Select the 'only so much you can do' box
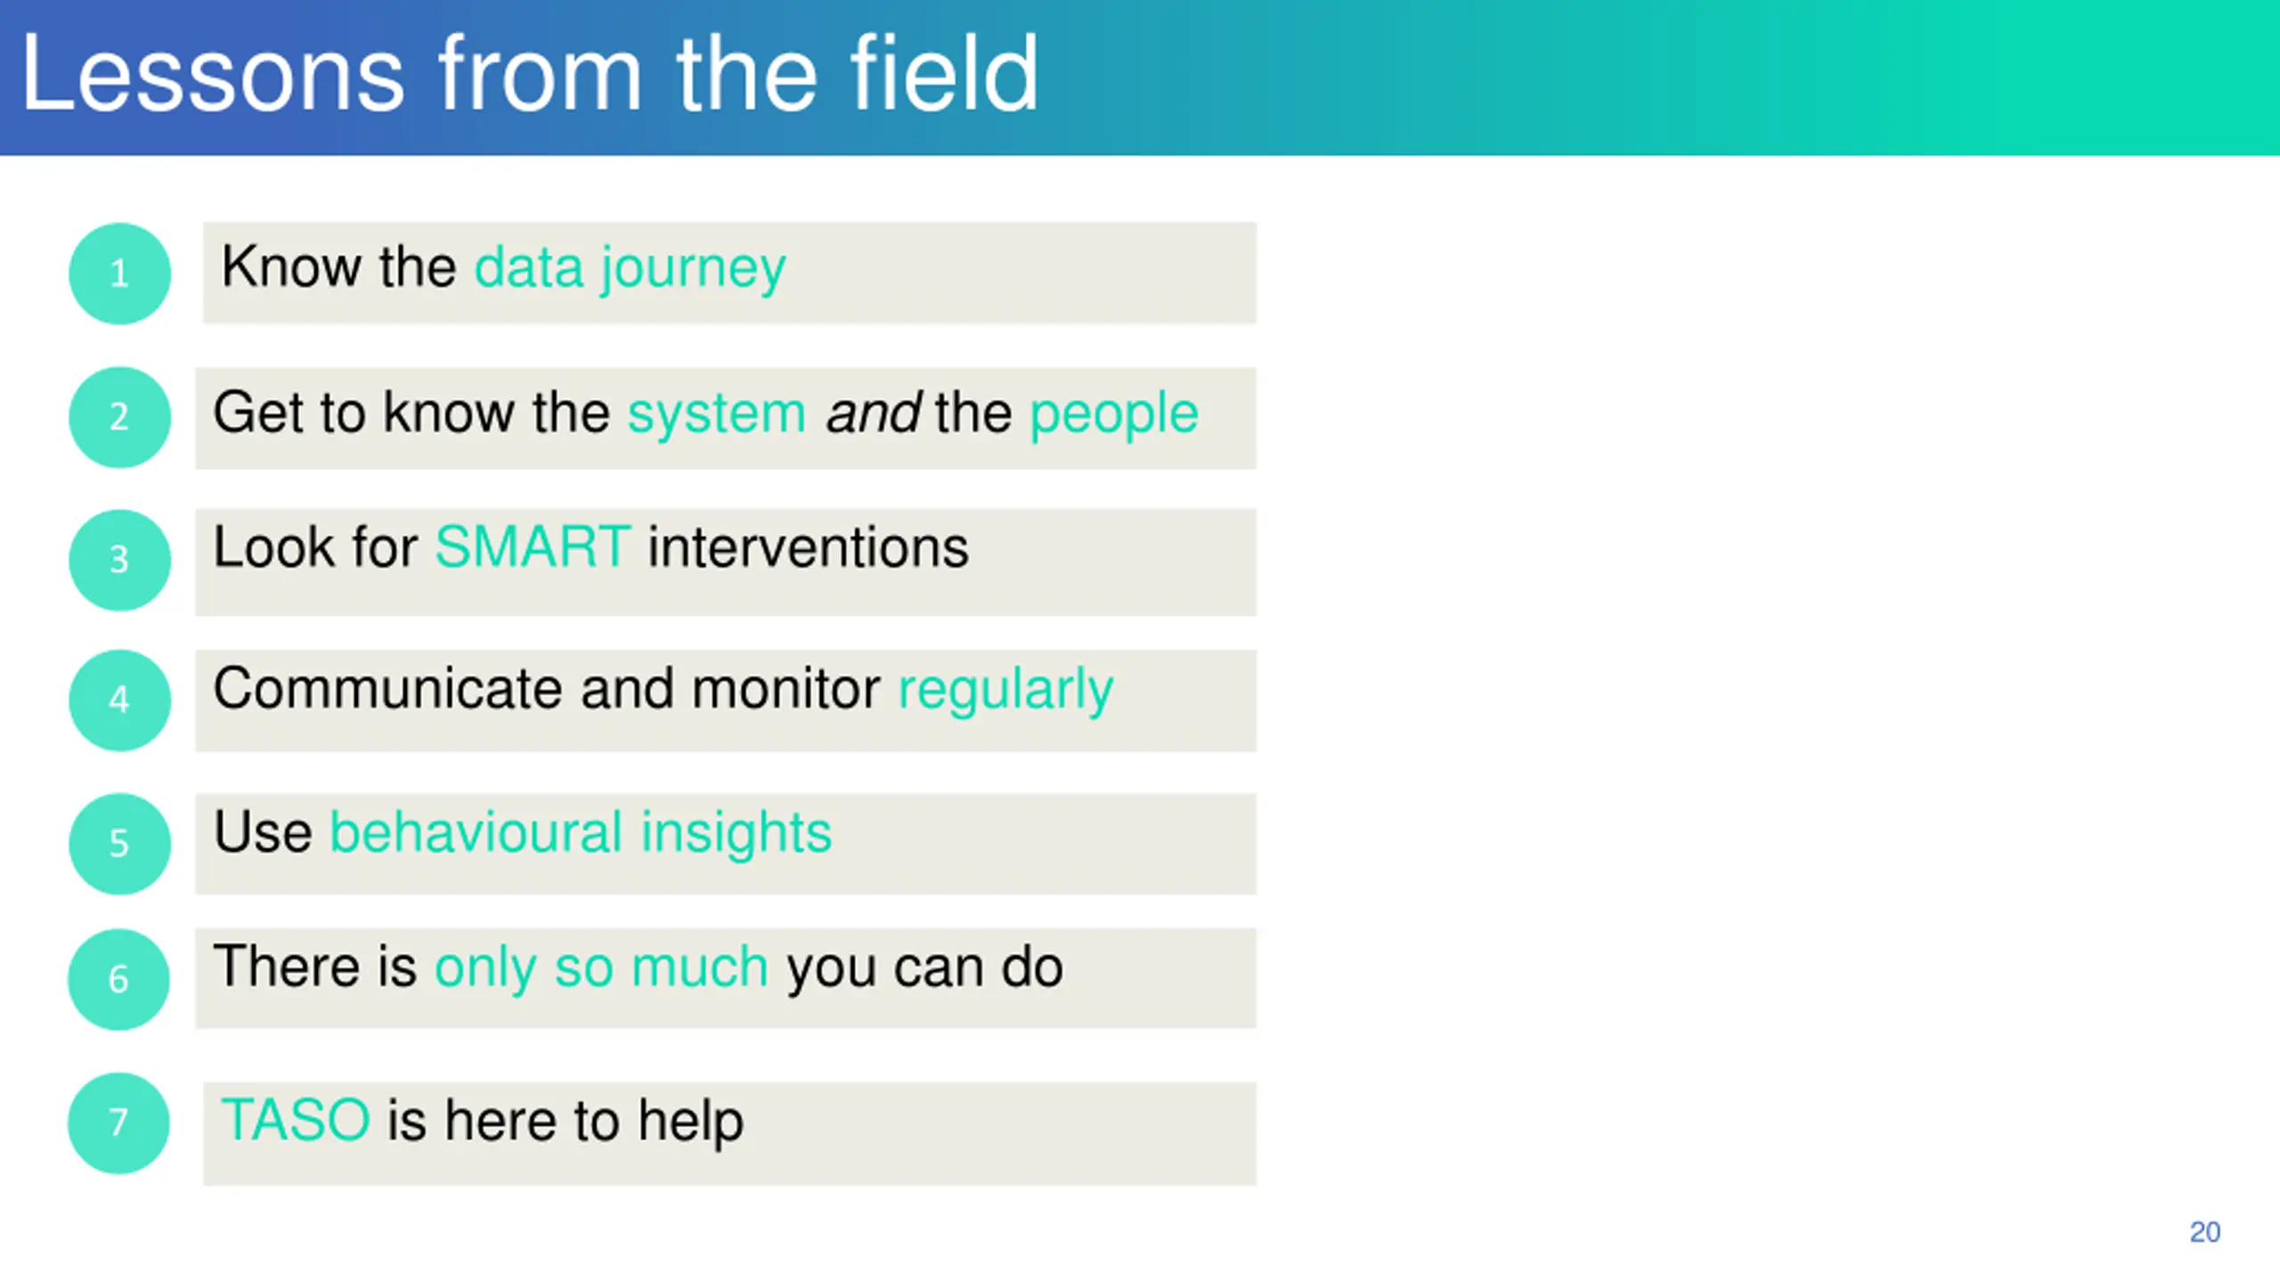2280x1282 pixels. (726, 978)
